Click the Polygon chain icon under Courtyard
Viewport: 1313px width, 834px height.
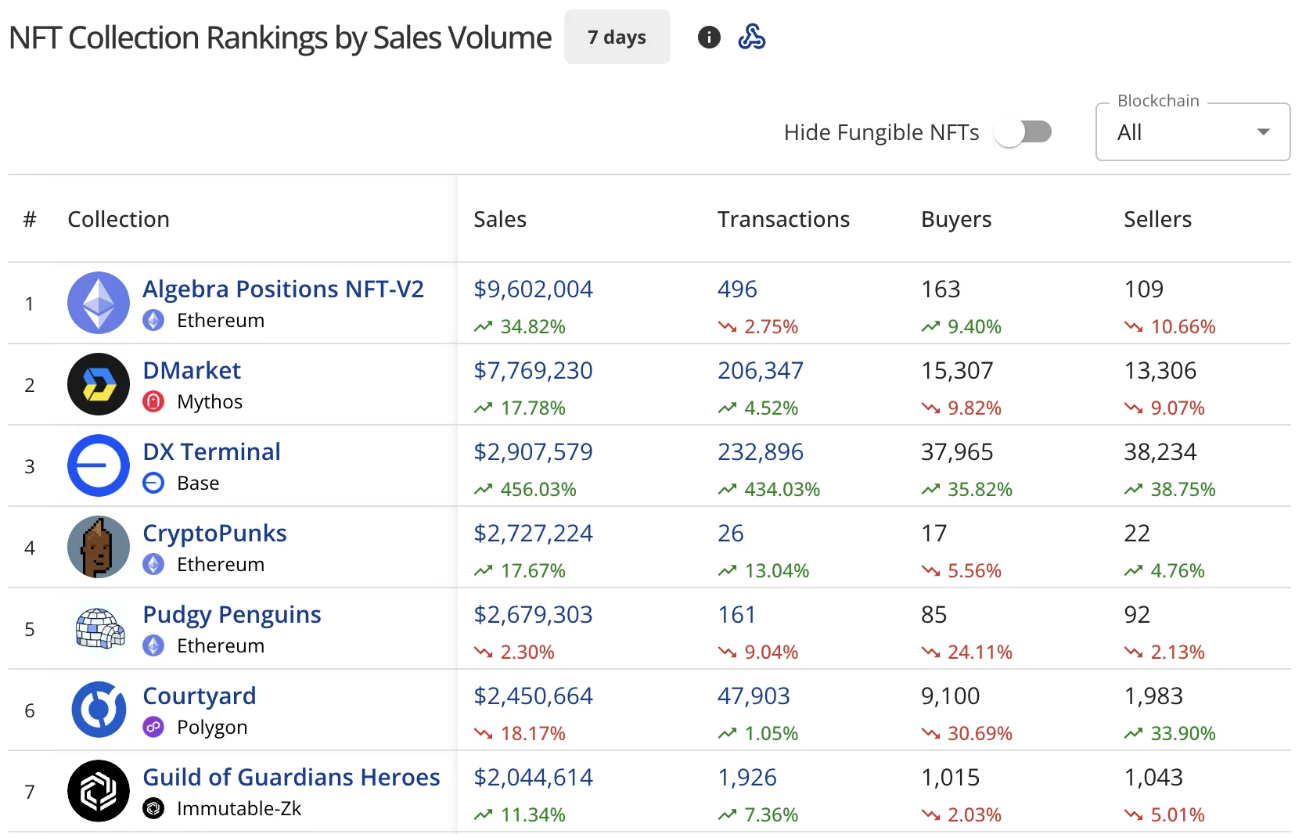153,727
